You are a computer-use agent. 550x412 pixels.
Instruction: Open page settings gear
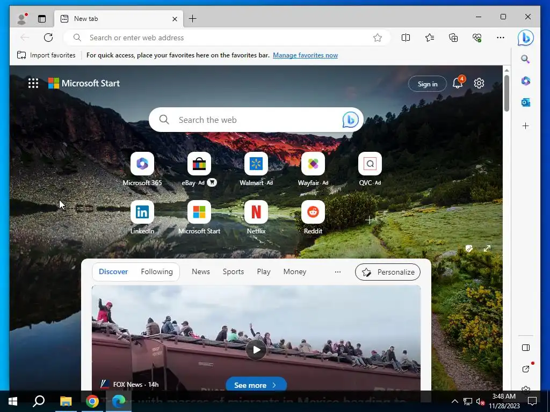tap(479, 83)
